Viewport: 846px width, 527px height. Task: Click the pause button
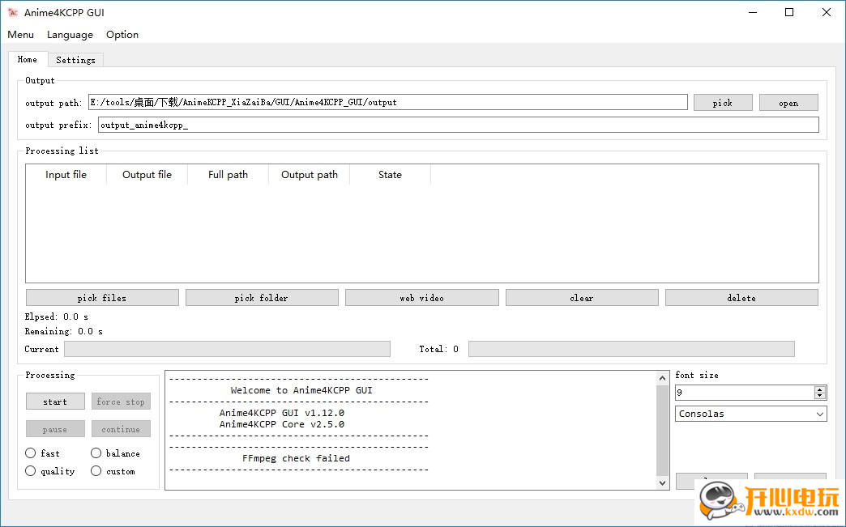(55, 430)
